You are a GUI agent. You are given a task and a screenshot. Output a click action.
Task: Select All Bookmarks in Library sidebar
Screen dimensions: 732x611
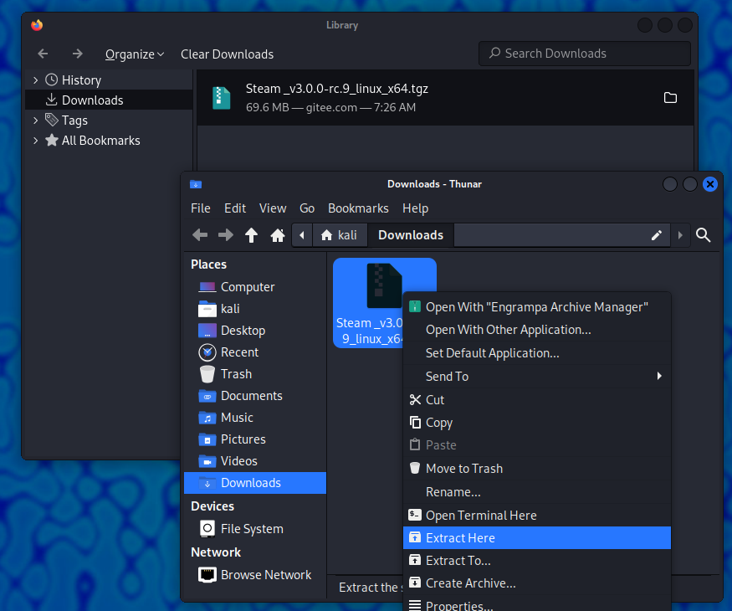101,141
